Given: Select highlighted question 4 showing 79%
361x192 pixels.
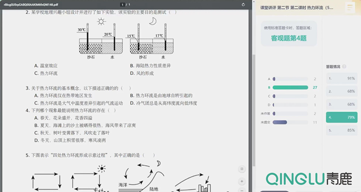Looking at the screenshot, I should (x=341, y=117).
